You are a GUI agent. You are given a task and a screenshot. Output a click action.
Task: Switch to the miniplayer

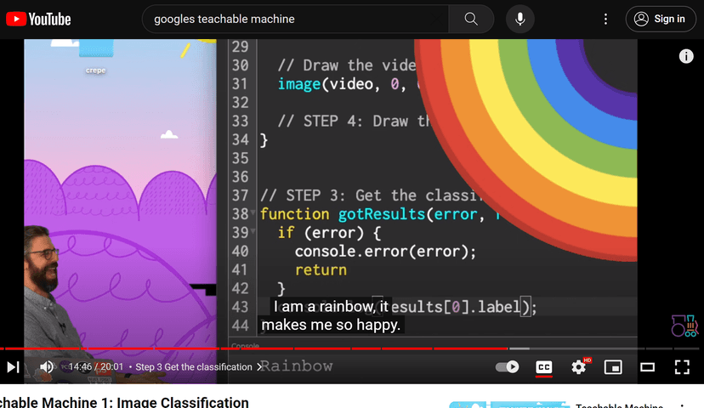pos(613,367)
